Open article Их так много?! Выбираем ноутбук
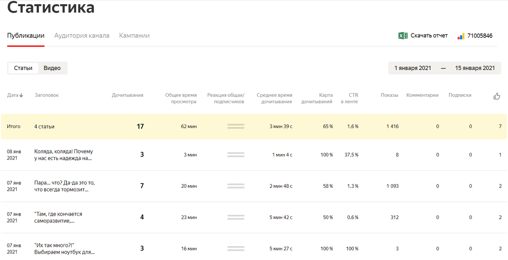508x260 pixels. tap(64, 249)
